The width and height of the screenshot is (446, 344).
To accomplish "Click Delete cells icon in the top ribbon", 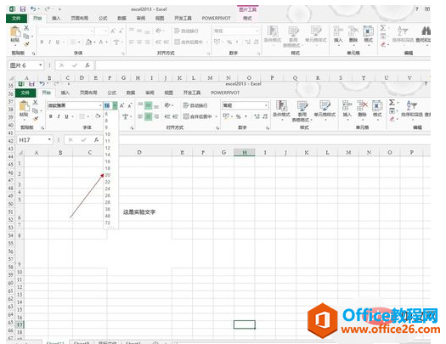I will click(x=353, y=31).
